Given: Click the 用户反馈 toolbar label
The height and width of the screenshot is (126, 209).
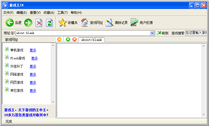Looking at the screenshot, I should 146,23.
